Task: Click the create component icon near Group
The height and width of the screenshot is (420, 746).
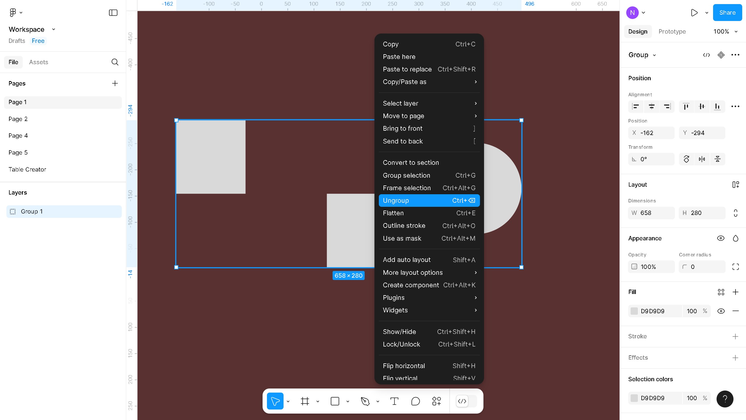Action: pyautogui.click(x=721, y=55)
